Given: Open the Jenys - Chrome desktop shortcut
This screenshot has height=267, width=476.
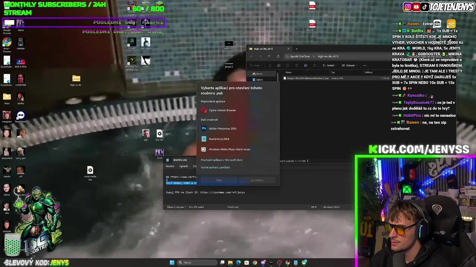Looking at the screenshot, I should pyautogui.click(x=7, y=45).
